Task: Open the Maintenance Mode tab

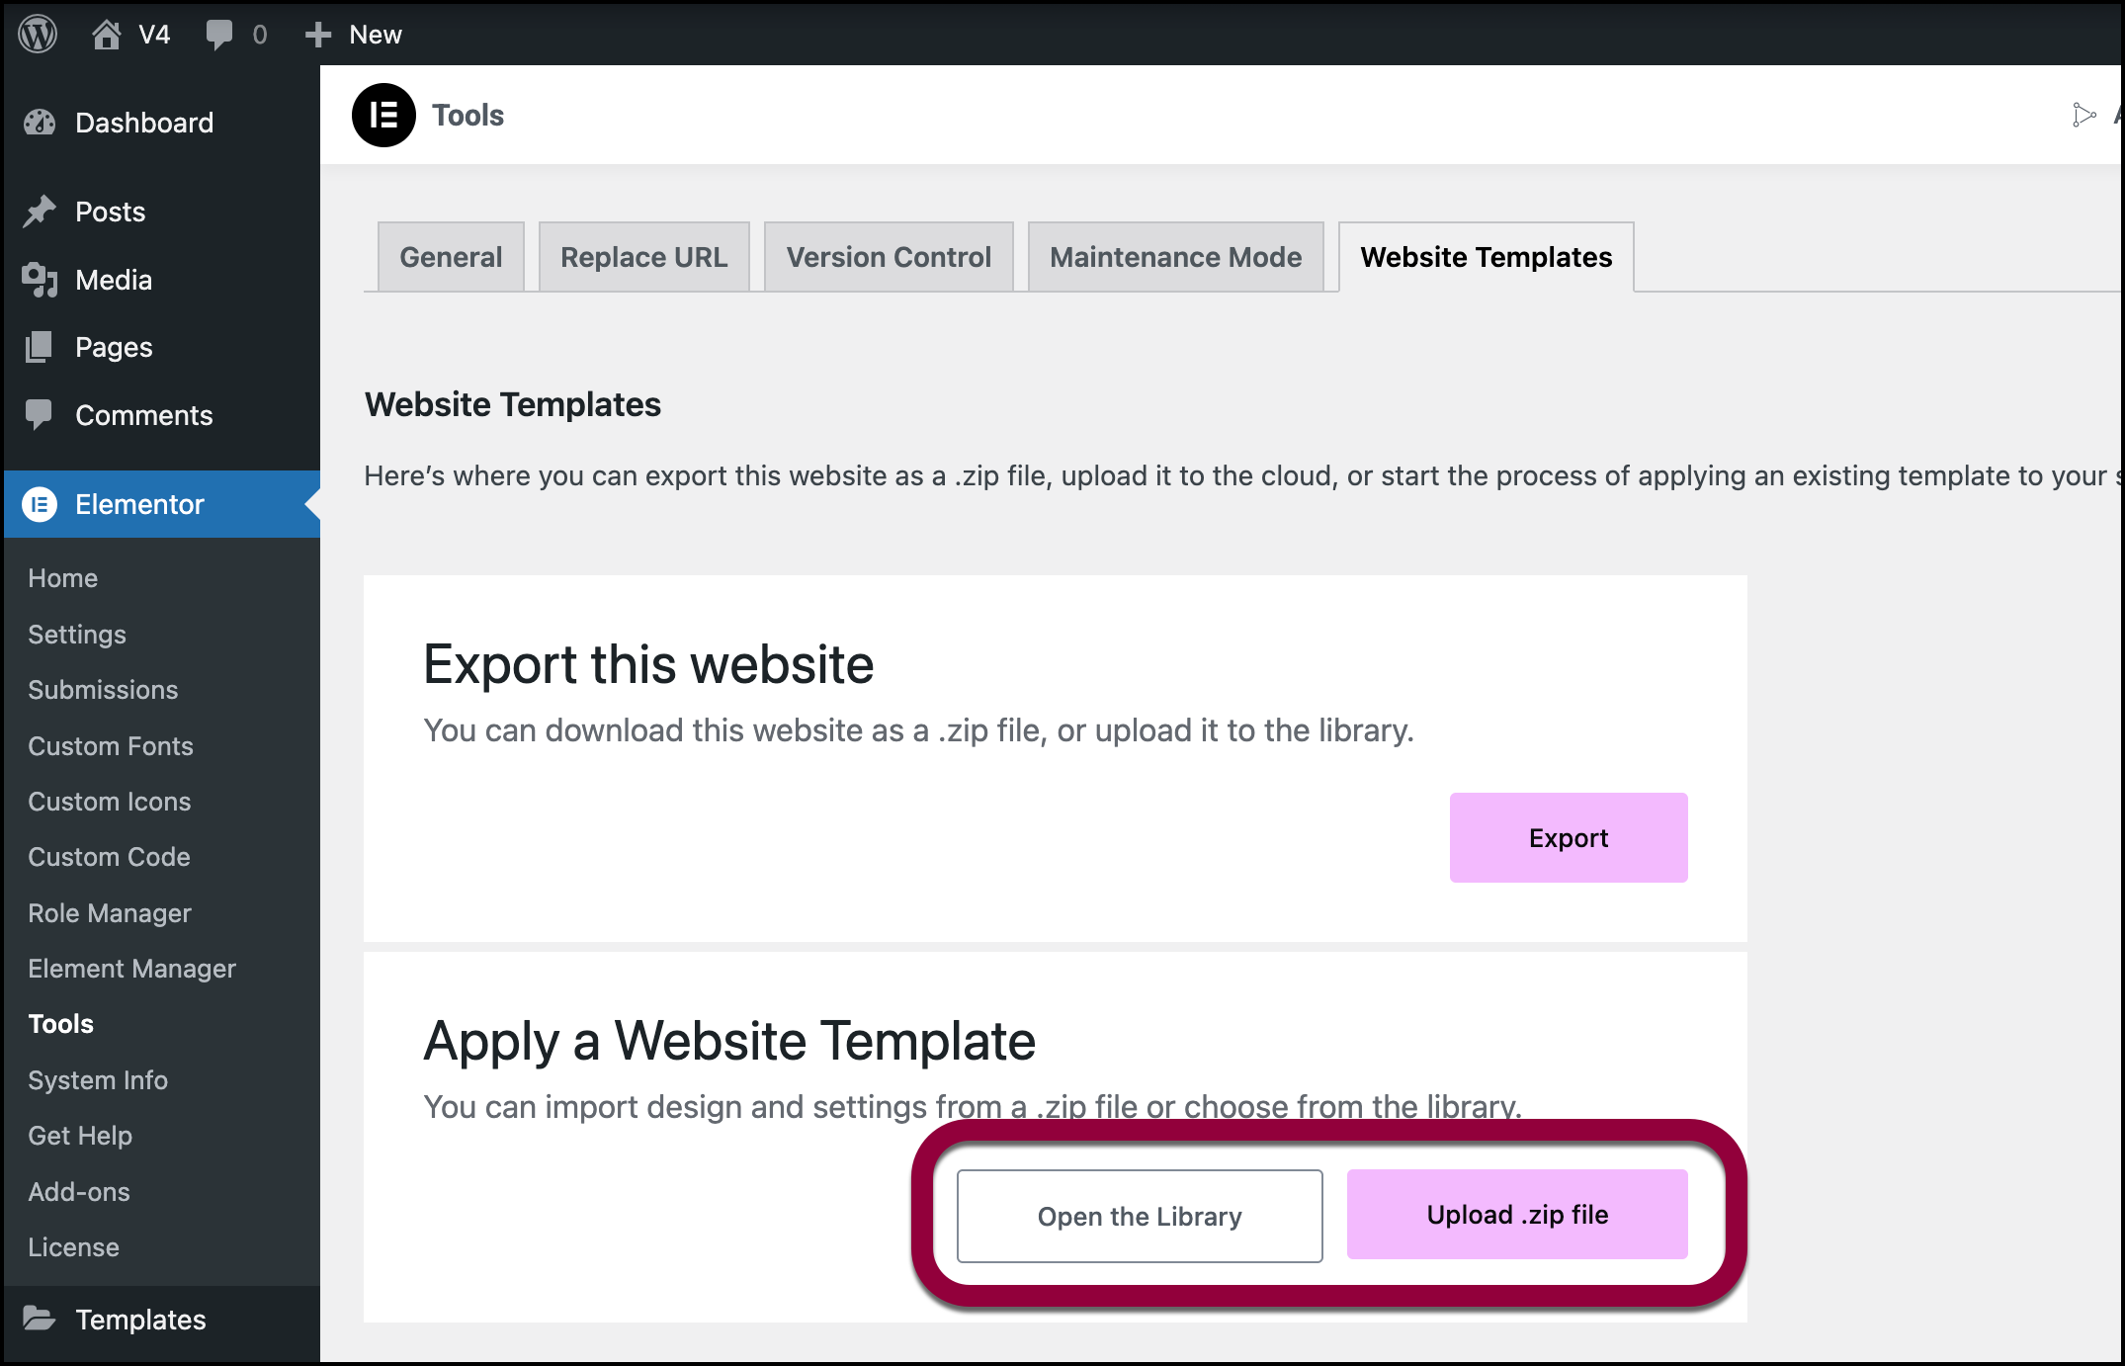Action: (x=1175, y=257)
